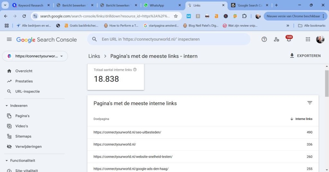Click the manage users and settings icon
The image size is (329, 172).
pos(276,39)
